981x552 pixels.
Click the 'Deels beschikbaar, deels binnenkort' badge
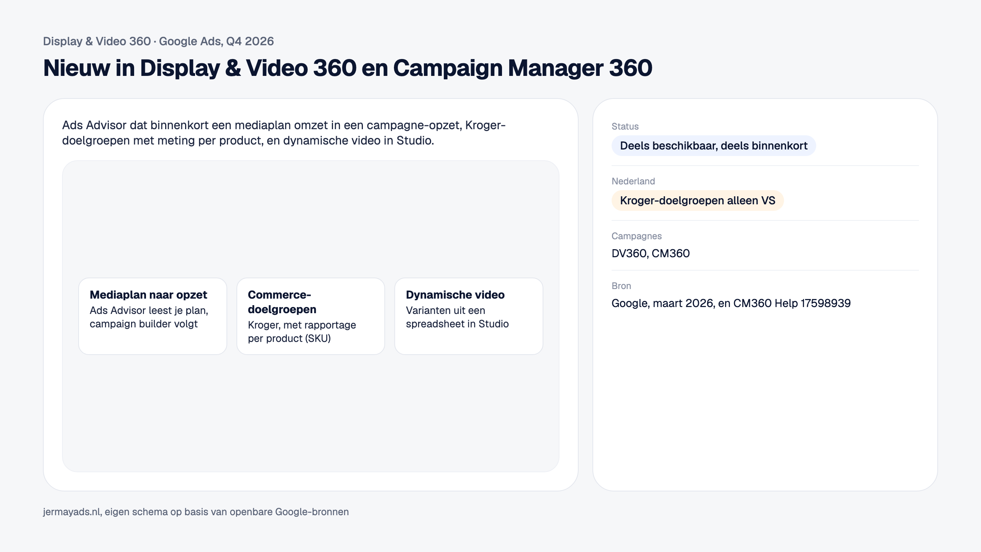[714, 146]
